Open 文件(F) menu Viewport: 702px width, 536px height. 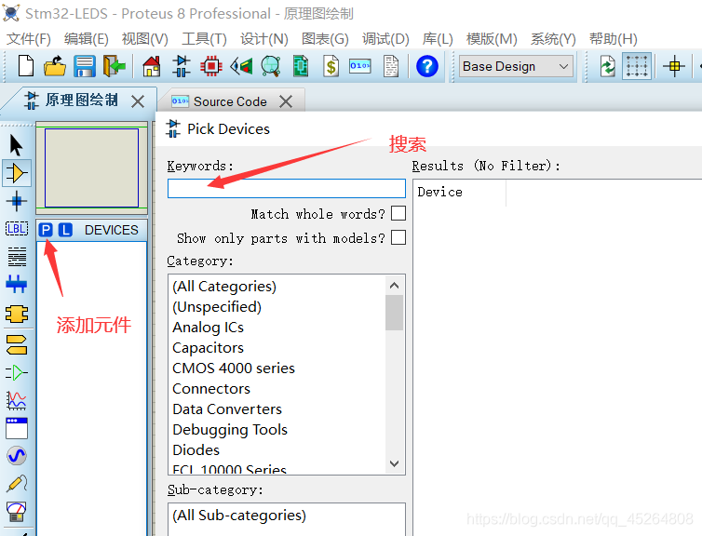click(28, 39)
